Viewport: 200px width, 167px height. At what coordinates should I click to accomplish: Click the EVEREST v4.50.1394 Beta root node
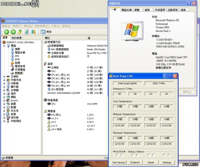click(20, 42)
